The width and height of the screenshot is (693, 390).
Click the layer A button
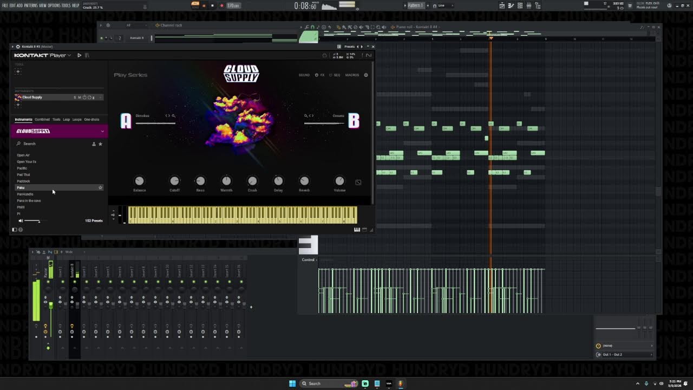coord(126,121)
